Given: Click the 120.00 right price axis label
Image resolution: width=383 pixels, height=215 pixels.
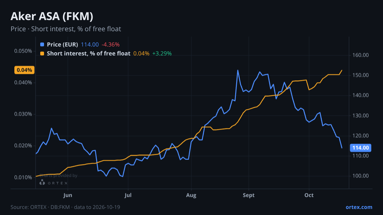Looking at the screenshot, I should click(x=361, y=136).
